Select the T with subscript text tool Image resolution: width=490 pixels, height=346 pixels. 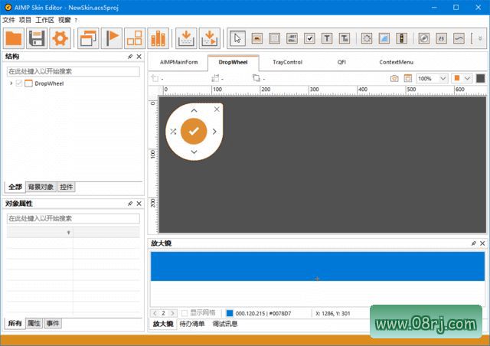(345, 38)
